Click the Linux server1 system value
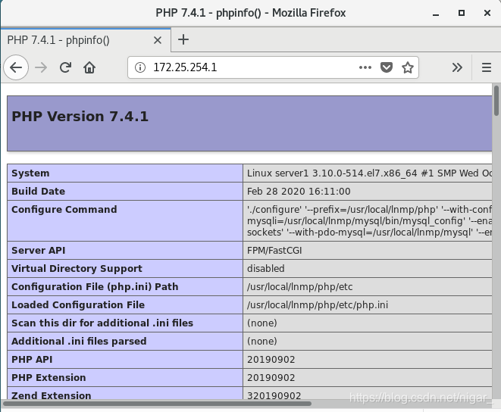 point(369,173)
